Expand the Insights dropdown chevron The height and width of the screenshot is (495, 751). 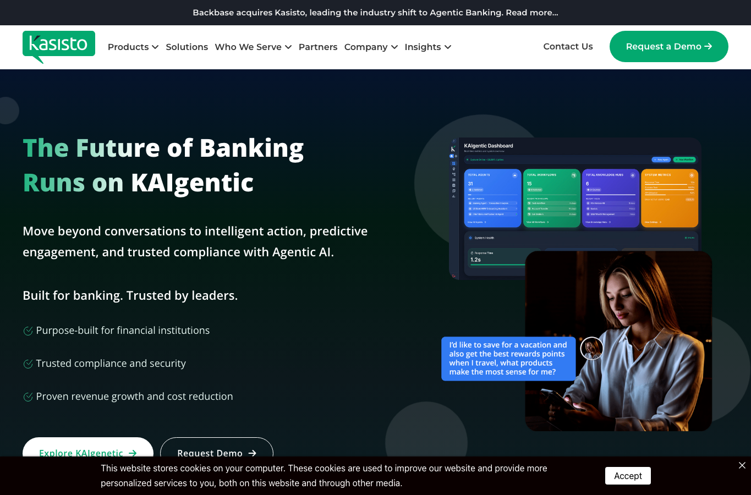pyautogui.click(x=448, y=47)
